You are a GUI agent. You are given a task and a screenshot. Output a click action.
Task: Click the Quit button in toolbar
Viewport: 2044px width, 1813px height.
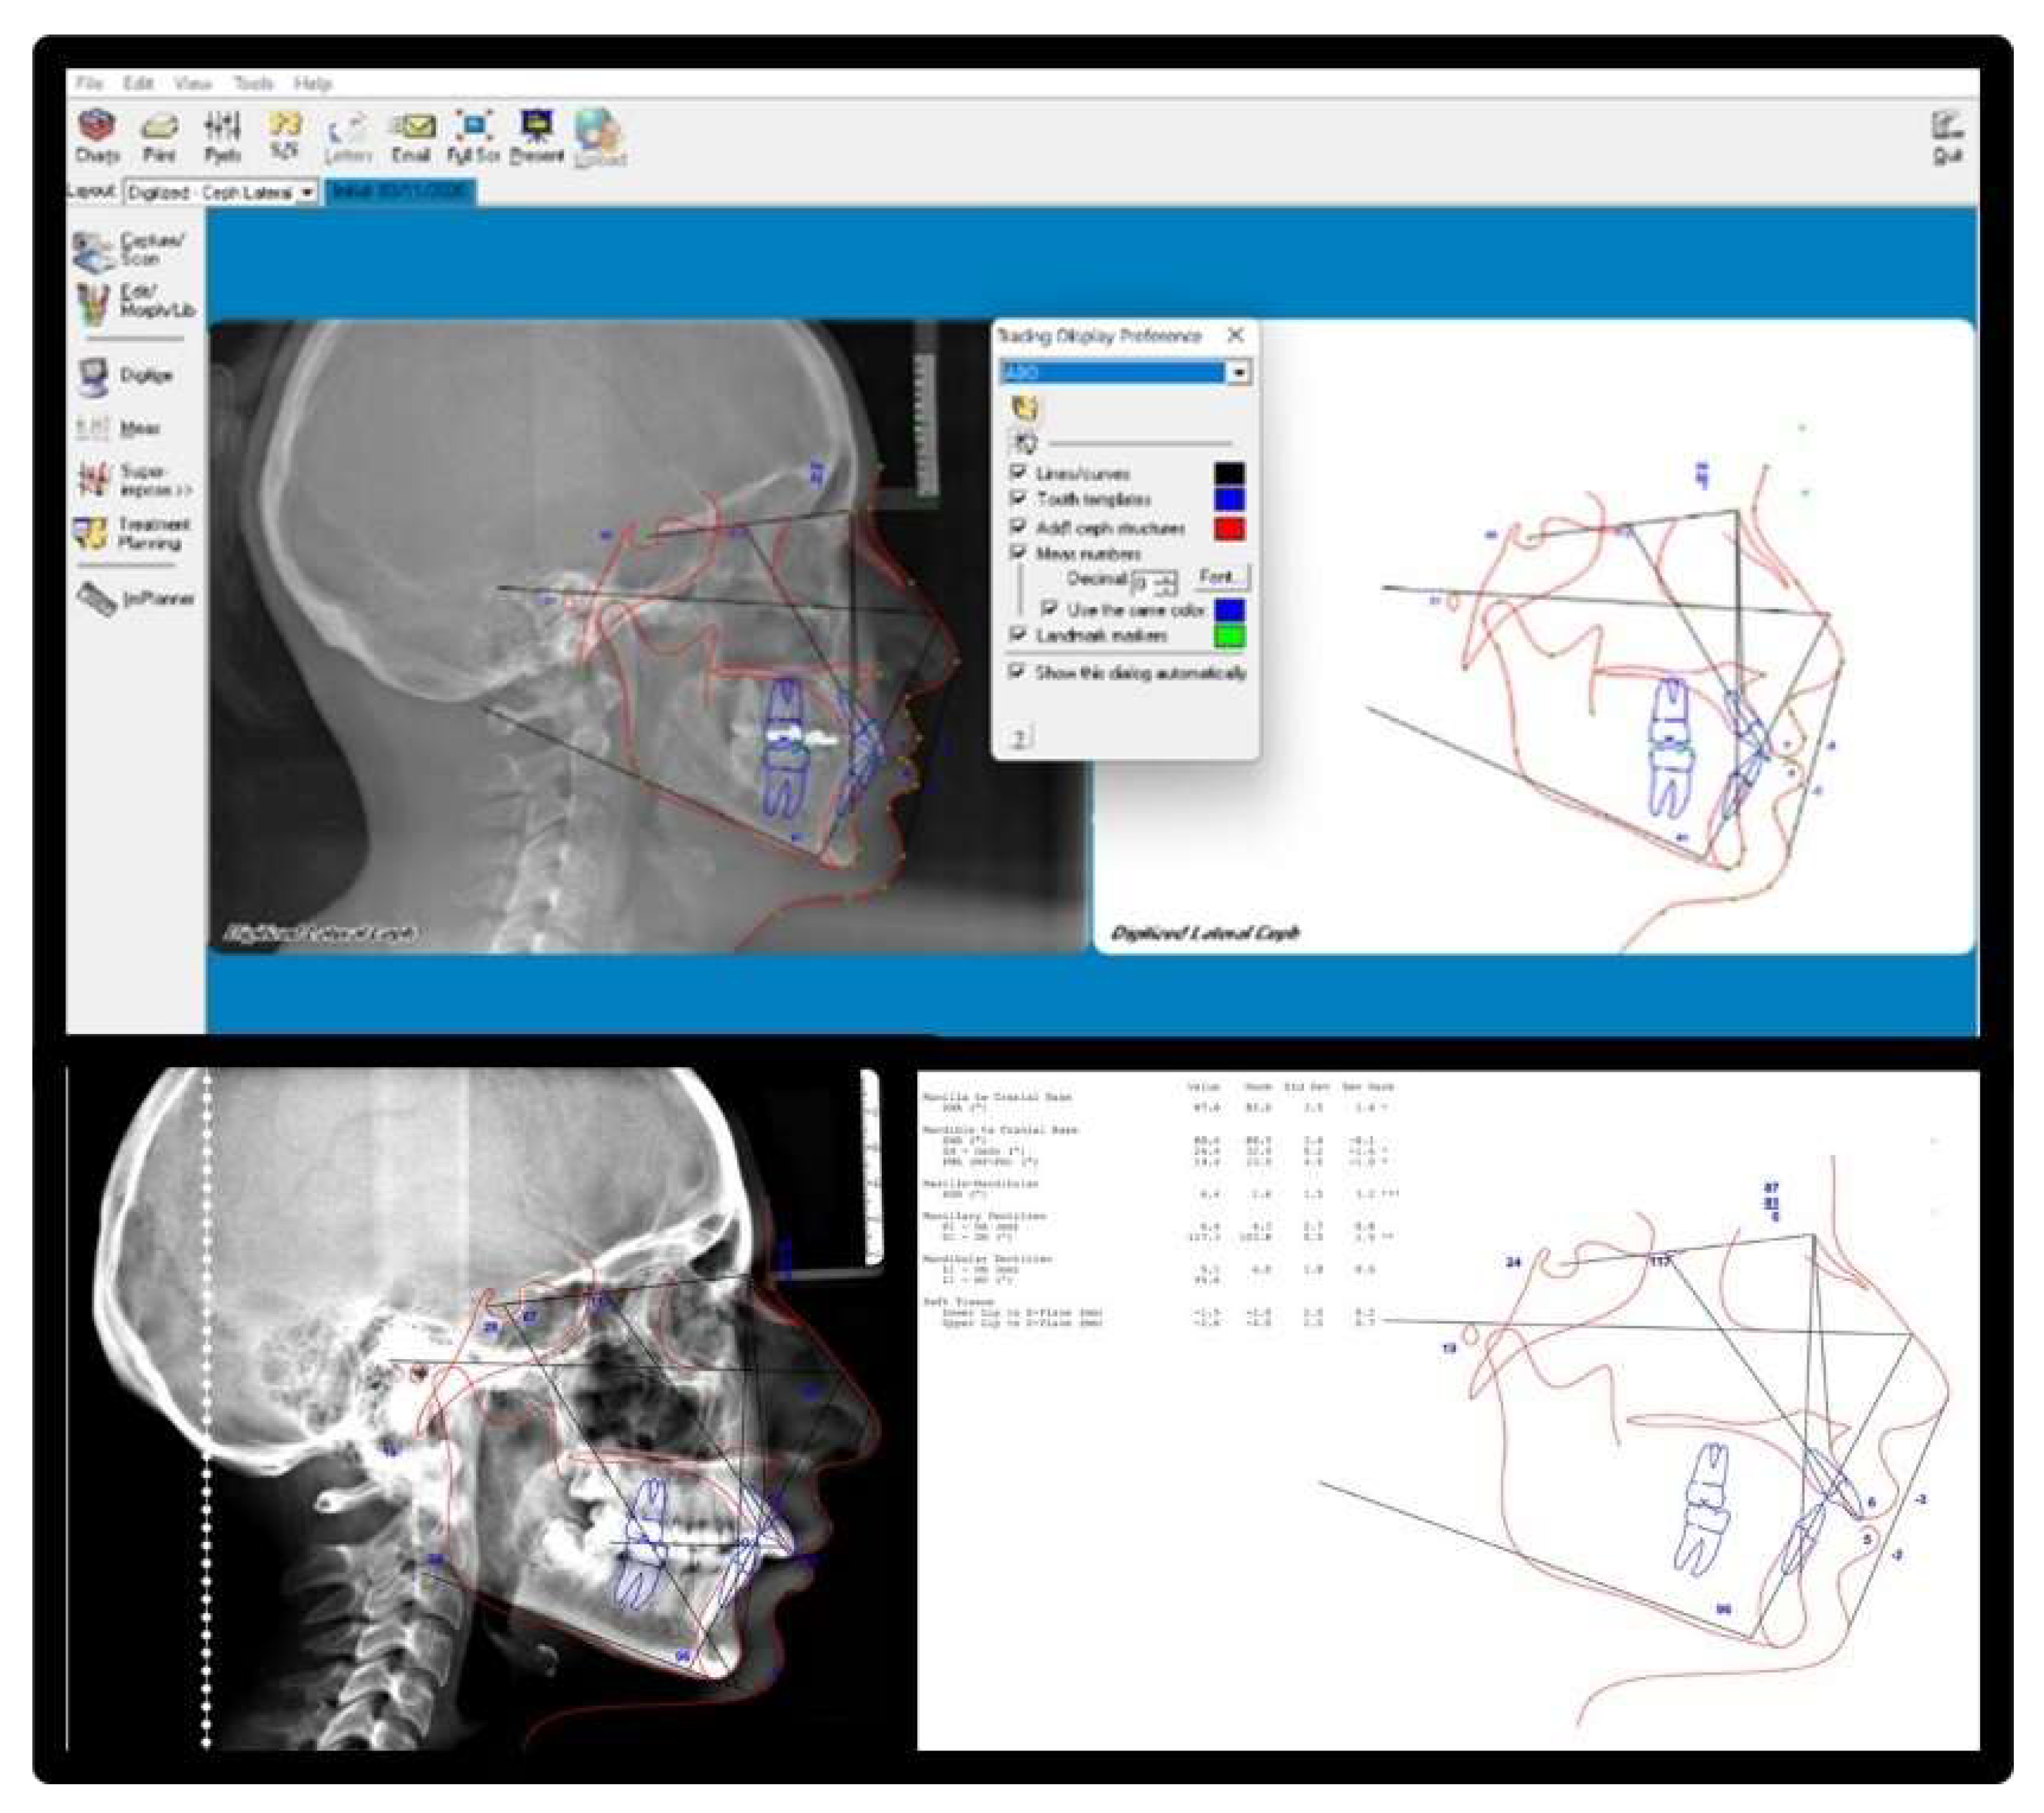1946,137
